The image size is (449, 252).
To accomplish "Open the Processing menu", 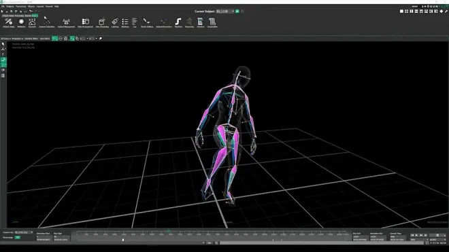I will [20, 6].
